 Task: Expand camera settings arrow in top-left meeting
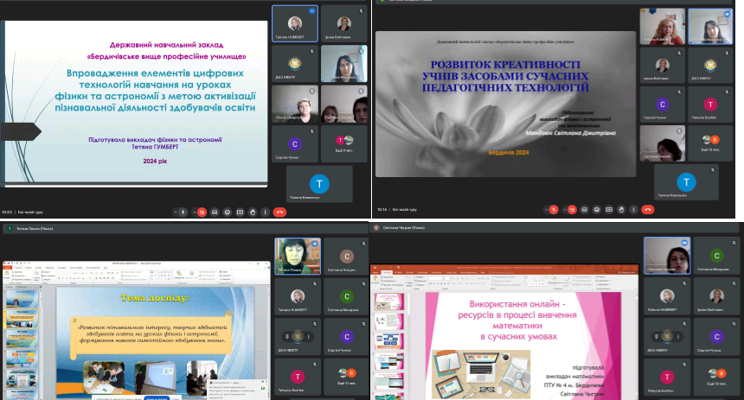(x=195, y=212)
